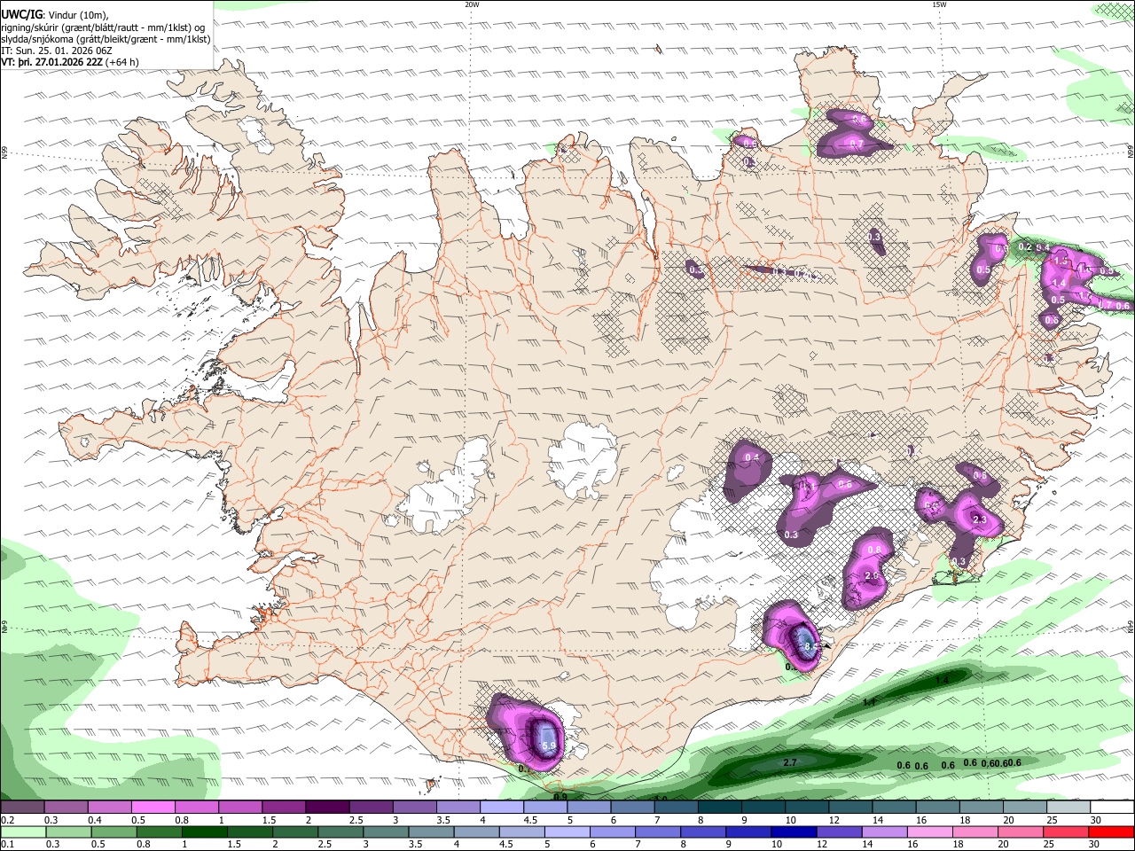Click the 'slydda/snjókoma' legend description line
Viewport: 1135px width, 851px height.
[x=106, y=39]
